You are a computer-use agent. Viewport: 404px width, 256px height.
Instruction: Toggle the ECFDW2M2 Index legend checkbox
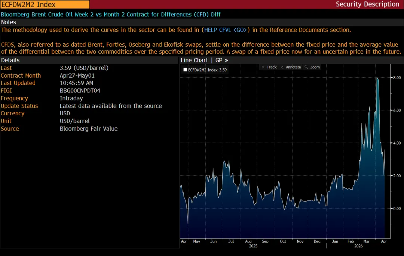[185, 70]
